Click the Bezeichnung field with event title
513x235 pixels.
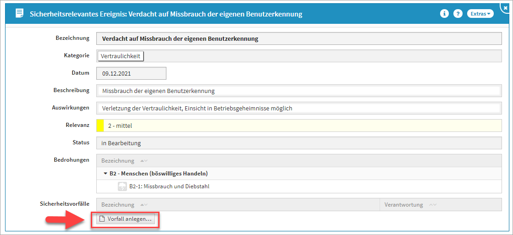point(299,39)
